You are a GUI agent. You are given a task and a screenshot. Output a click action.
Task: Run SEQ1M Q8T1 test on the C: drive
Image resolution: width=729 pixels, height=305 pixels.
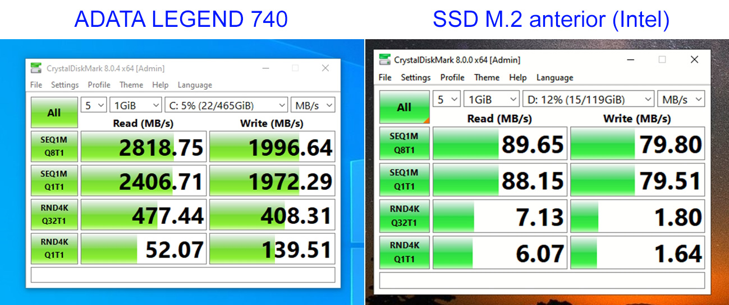tap(54, 147)
